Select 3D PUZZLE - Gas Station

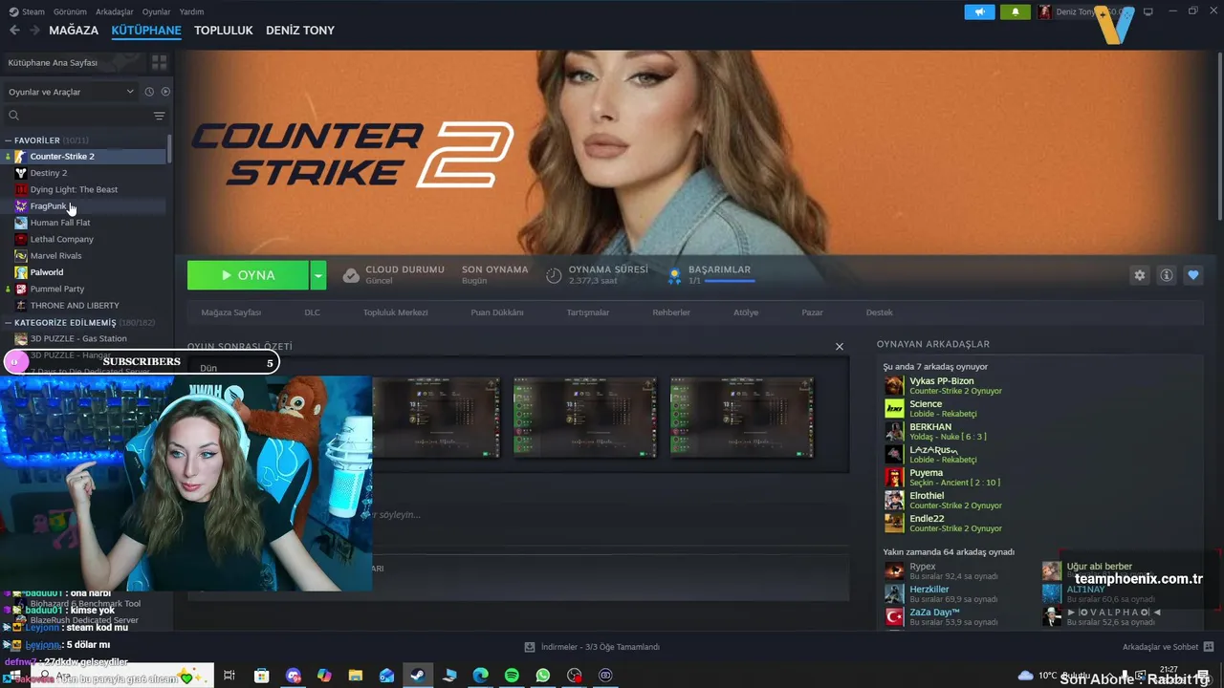pos(86,338)
